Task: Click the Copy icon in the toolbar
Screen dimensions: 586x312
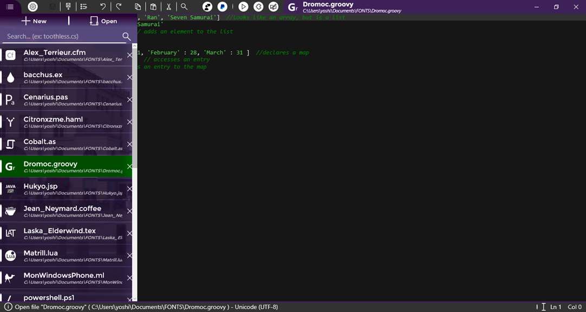Action: point(138,6)
